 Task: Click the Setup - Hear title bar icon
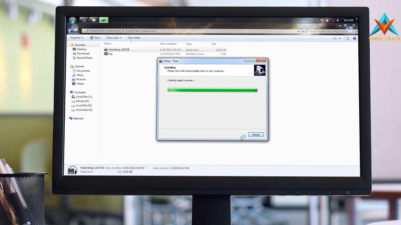[161, 61]
